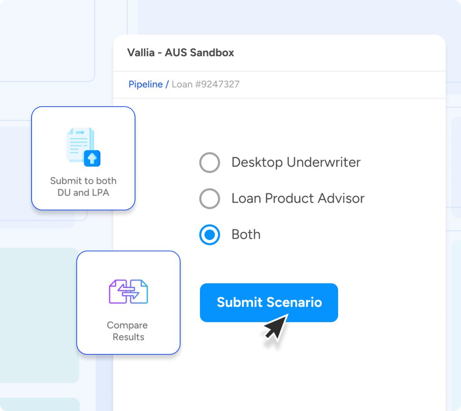Click the document upload icon
Viewport: 461px width, 411px height.
point(83,147)
